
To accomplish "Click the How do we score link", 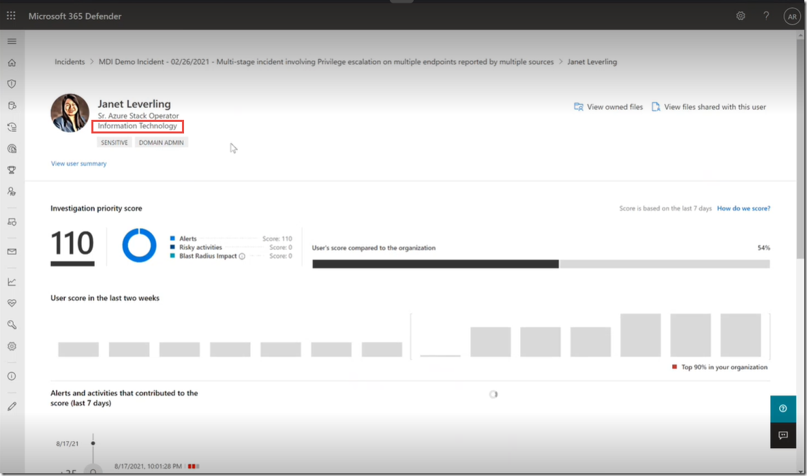I will [x=744, y=208].
